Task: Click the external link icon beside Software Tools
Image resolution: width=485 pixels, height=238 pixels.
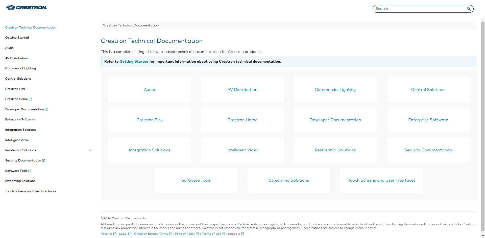Action: (30, 171)
